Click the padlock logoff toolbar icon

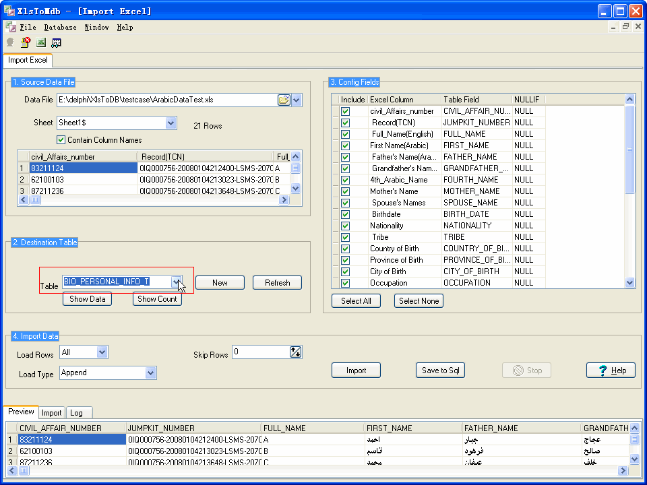click(x=26, y=42)
